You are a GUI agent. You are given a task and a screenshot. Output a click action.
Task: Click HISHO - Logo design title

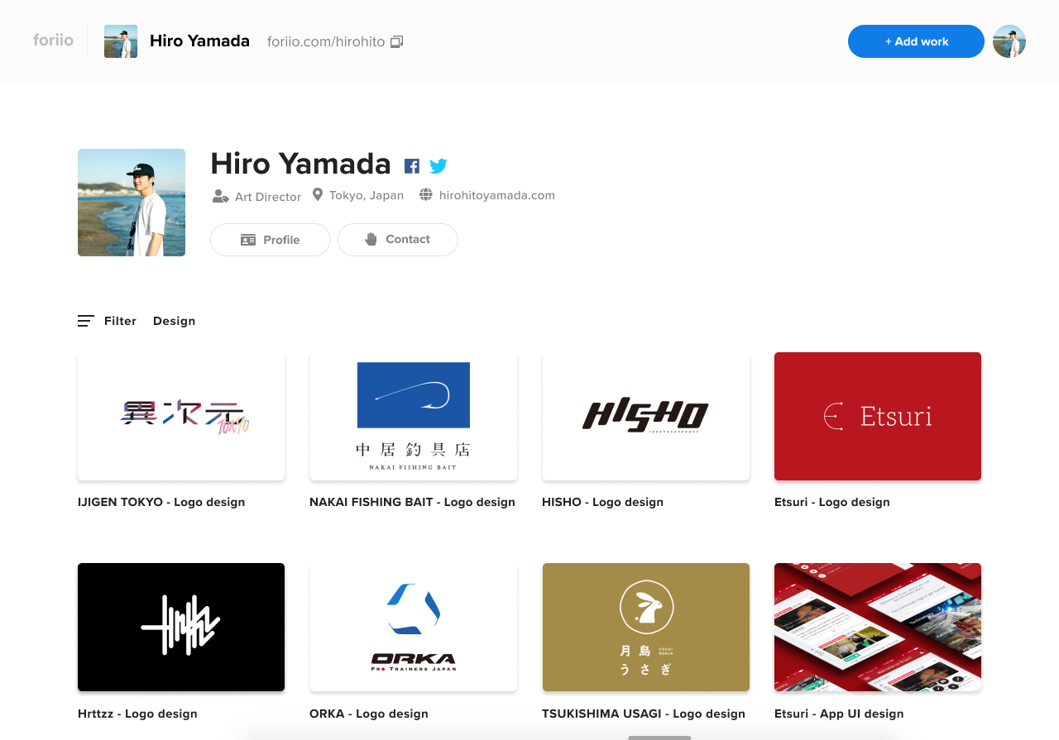coord(602,502)
